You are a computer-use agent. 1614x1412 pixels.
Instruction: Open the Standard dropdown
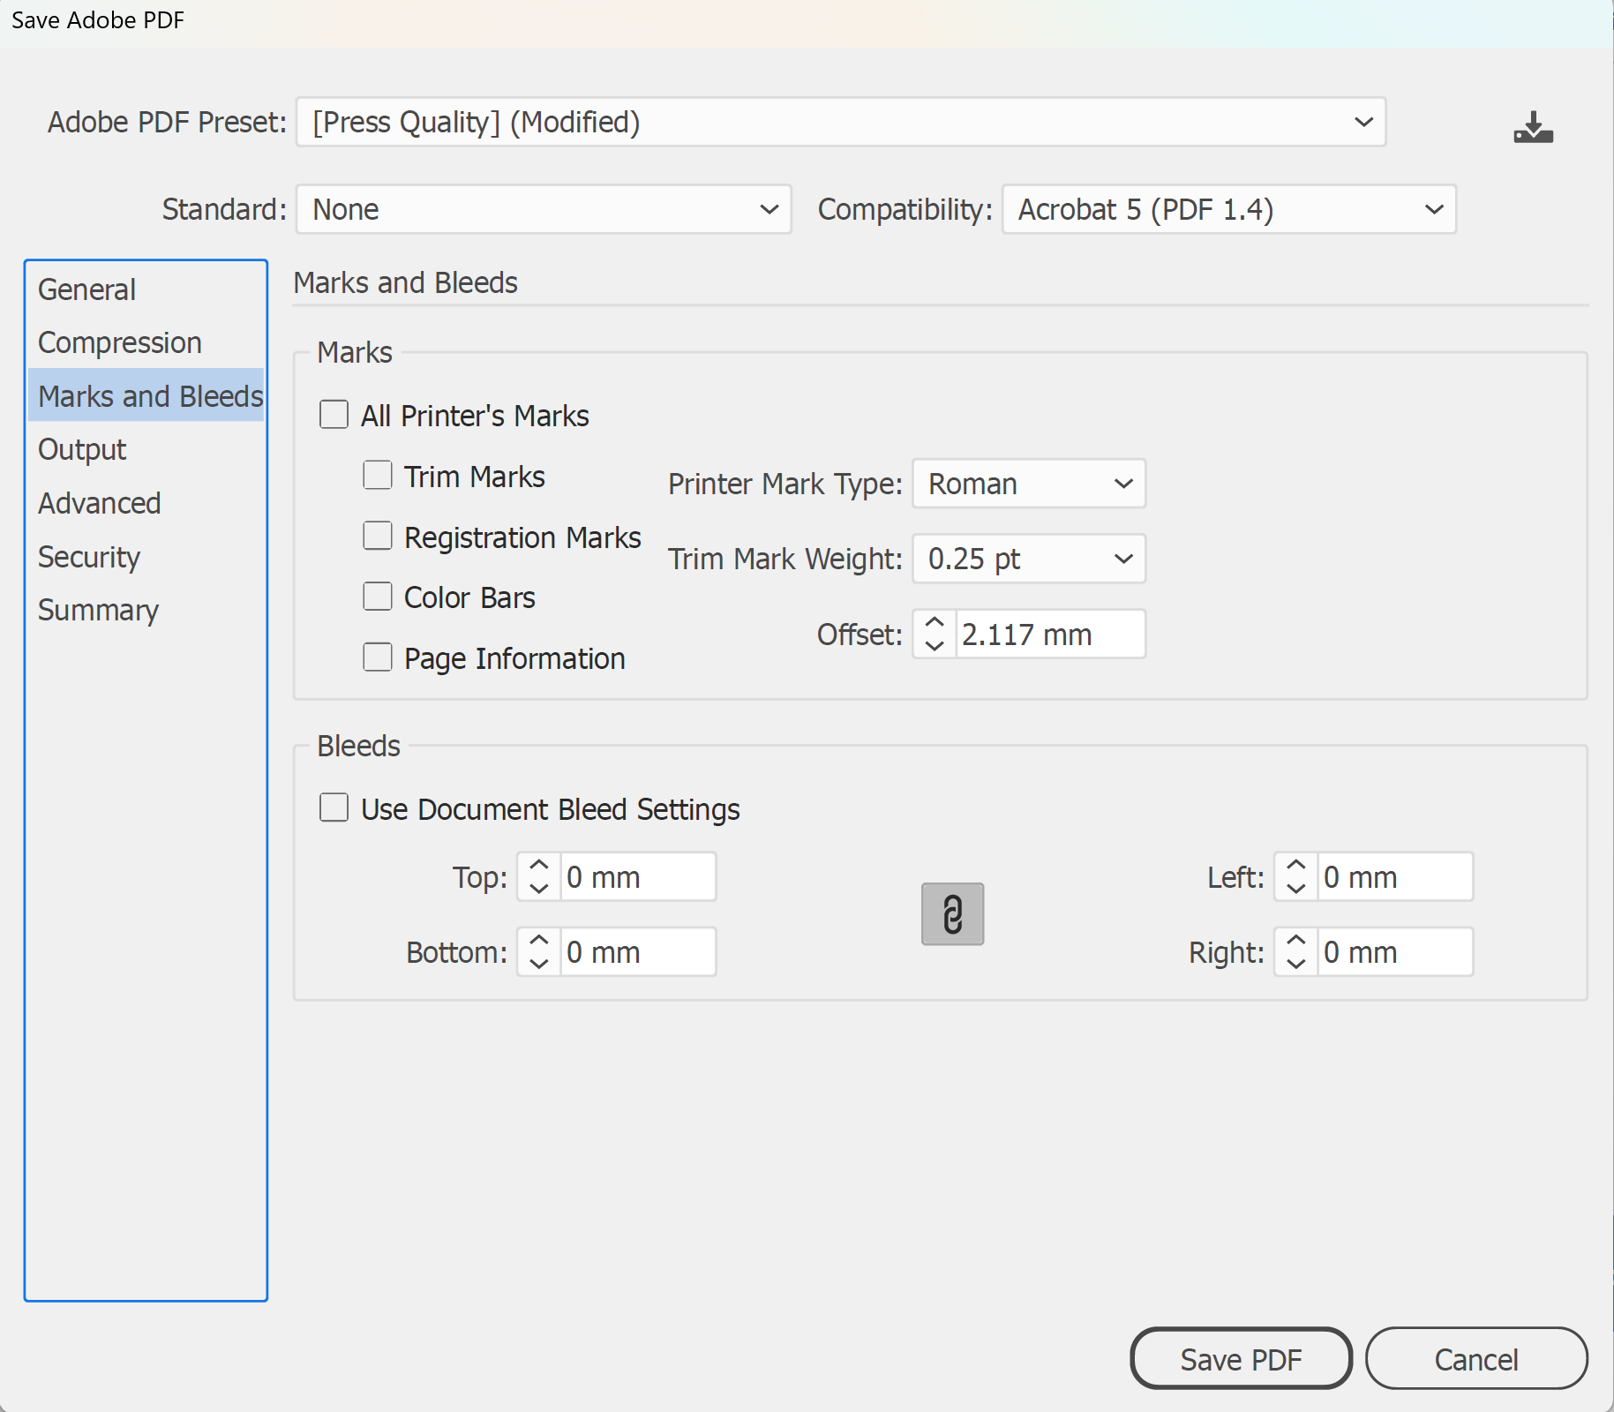(544, 209)
